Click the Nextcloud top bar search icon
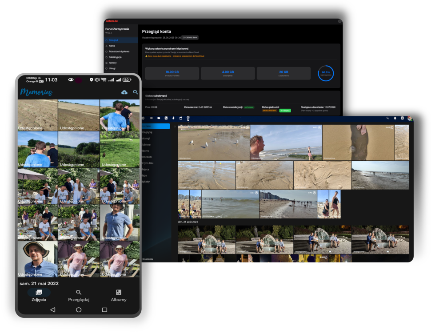 click(387, 119)
